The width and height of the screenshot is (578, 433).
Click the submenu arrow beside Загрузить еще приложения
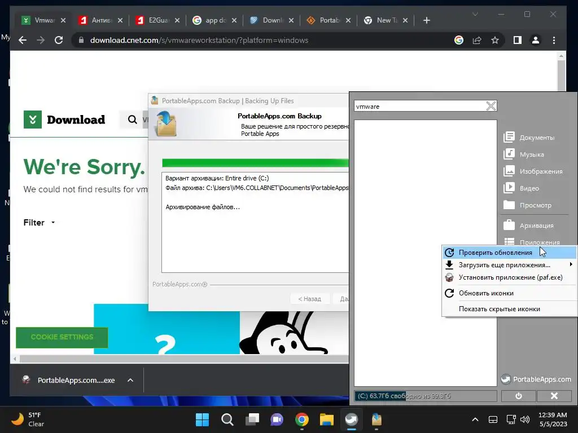[x=571, y=264]
